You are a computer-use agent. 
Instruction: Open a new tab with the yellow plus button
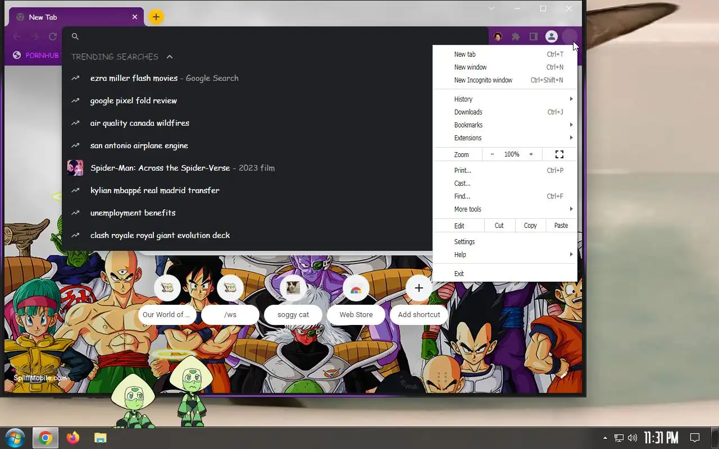click(x=156, y=17)
